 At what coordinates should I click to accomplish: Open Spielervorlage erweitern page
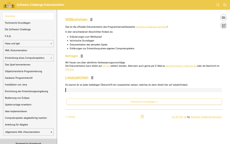point(28,104)
